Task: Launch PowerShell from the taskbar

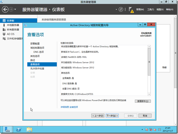Action: (19, 130)
